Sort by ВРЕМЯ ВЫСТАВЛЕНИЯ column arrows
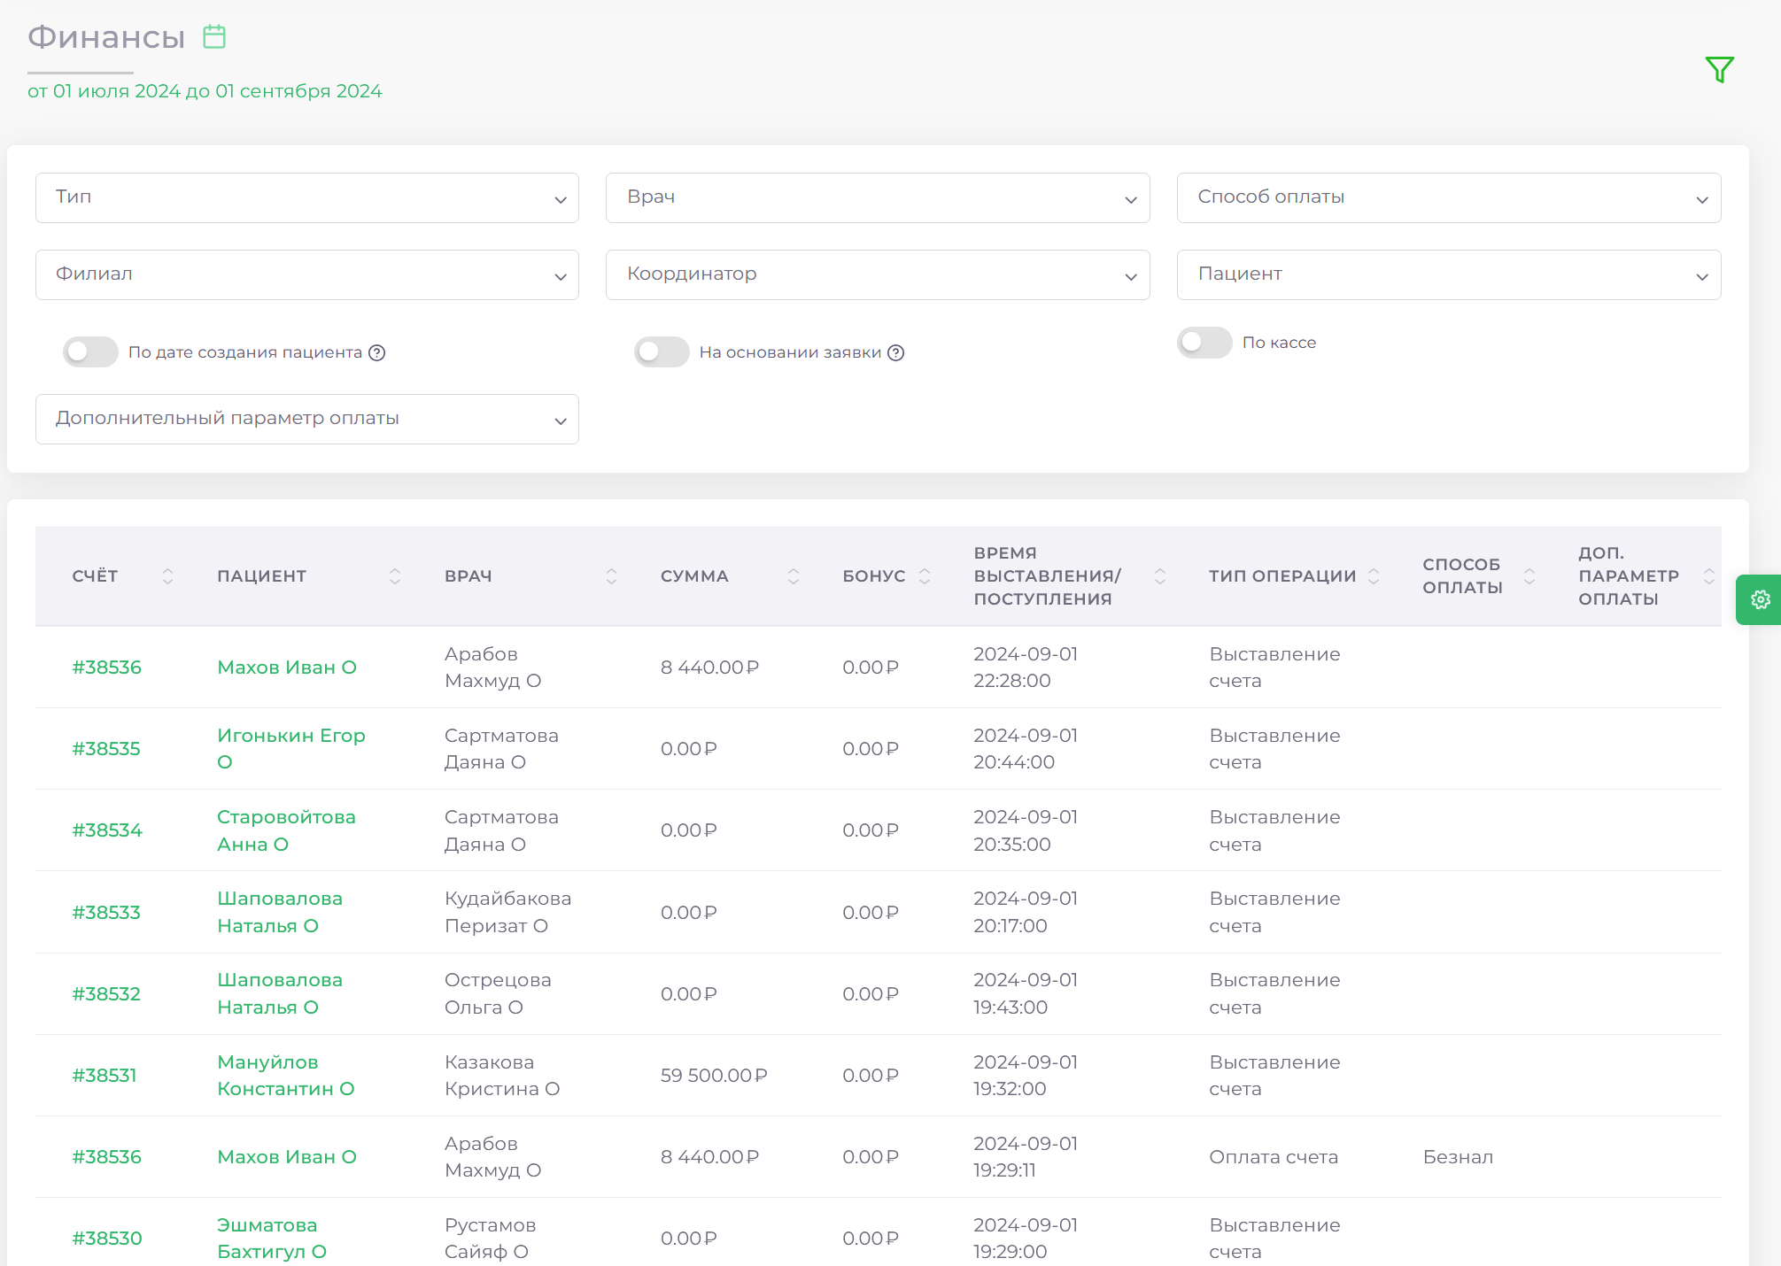1781x1266 pixels. click(x=1160, y=576)
